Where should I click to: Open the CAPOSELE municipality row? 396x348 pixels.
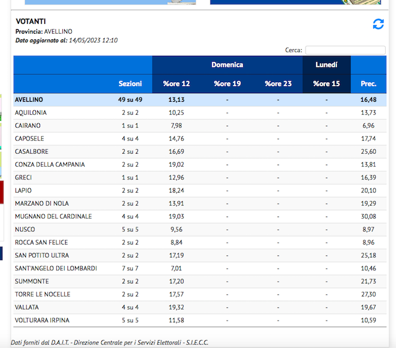(x=200, y=139)
